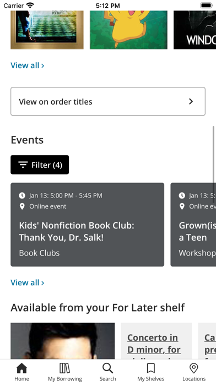The image size is (216, 385).
Task: Follow View all link under Events
Action: [28, 283]
